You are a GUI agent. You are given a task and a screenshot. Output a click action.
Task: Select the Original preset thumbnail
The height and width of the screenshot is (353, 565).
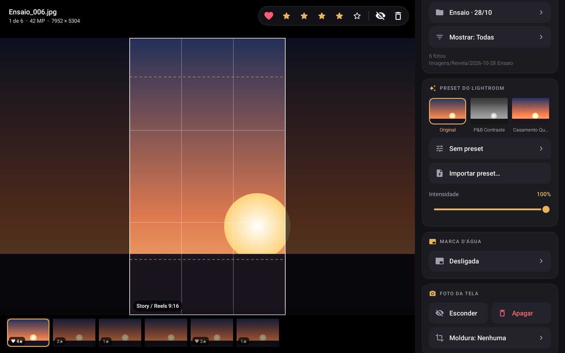coord(447,111)
